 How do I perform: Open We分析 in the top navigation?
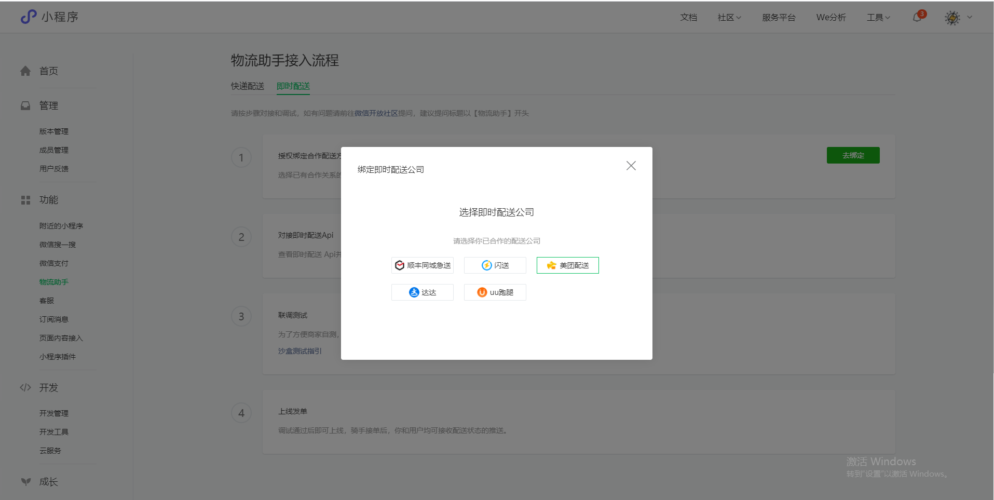(831, 18)
